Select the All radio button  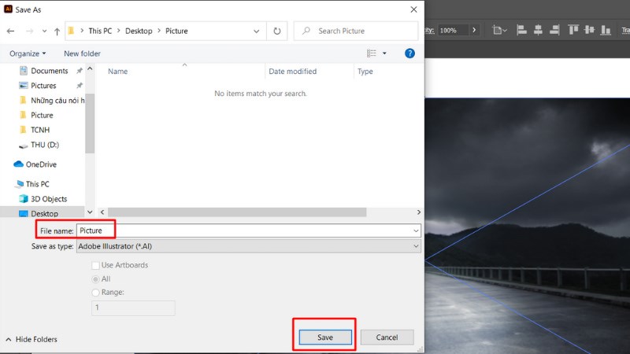click(x=96, y=278)
